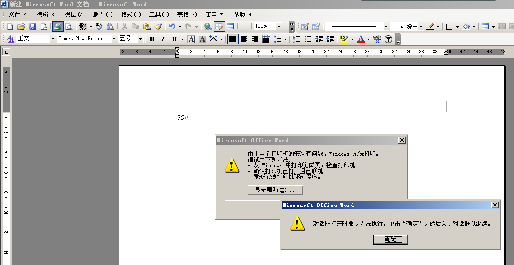
Task: Toggle Align Right button
Action: 255,39
